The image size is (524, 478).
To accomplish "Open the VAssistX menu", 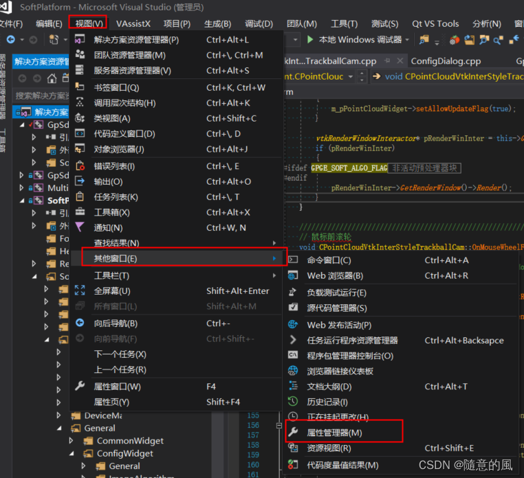I will click(x=133, y=24).
